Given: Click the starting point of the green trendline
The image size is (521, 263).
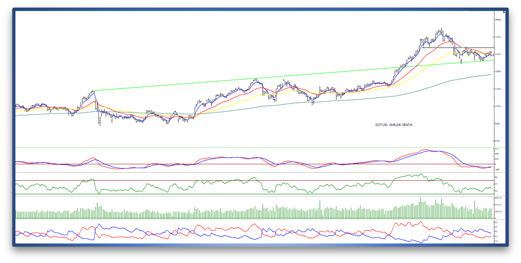Looking at the screenshot, I should pyautogui.click(x=95, y=91).
